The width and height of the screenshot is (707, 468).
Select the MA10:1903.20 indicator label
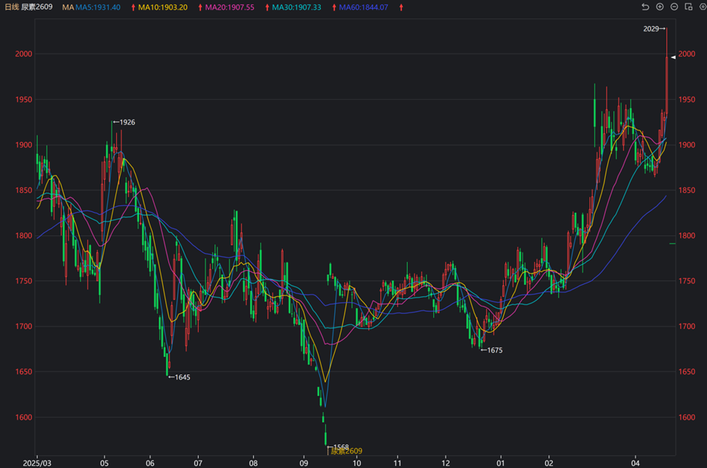(163, 7)
